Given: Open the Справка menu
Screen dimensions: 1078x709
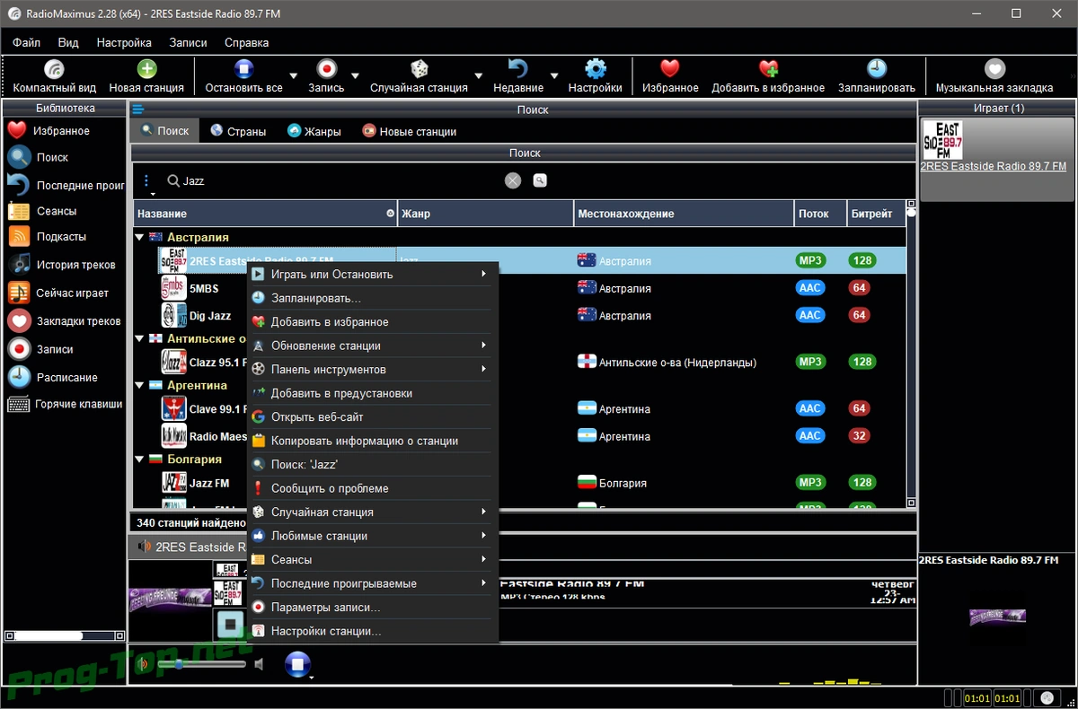Looking at the screenshot, I should coord(246,42).
